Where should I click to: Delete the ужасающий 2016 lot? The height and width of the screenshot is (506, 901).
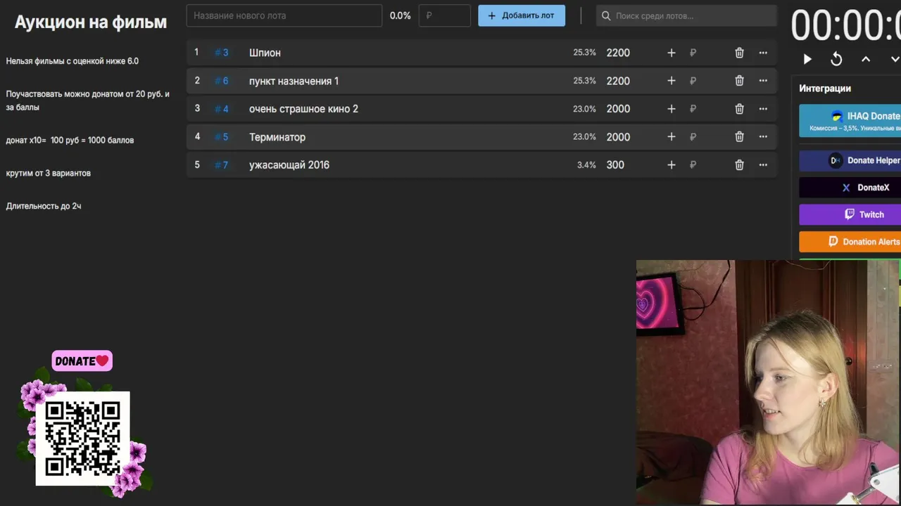pyautogui.click(x=739, y=165)
